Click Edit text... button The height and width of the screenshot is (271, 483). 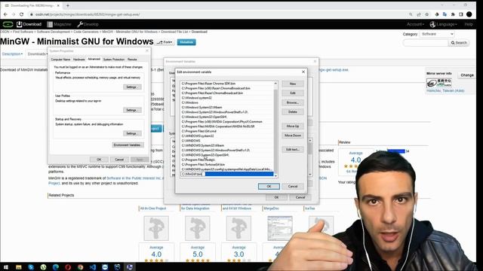[x=293, y=149]
